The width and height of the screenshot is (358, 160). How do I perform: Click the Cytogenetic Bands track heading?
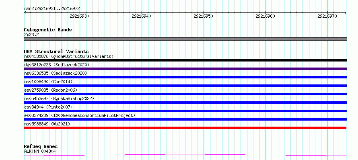coord(48,30)
